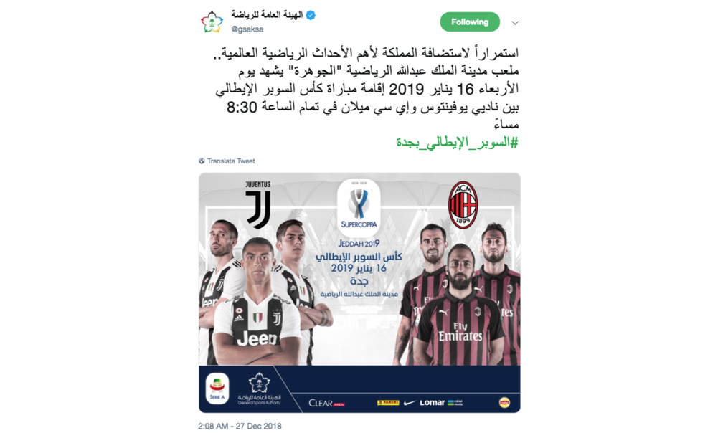The height and width of the screenshot is (433, 723).
Task: Open the Arabic account display name
Action: pos(267,15)
